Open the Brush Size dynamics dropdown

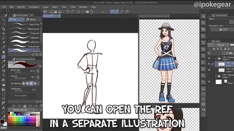tap(38, 71)
